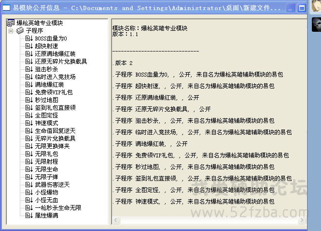Screen dimensions: 321x231
Task: Click the skull avatar thumbnail on the right
Action: point(316,25)
